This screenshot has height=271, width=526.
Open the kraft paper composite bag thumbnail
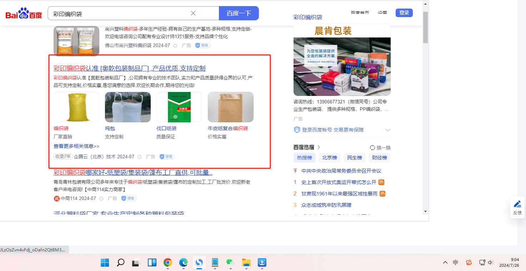(x=231, y=107)
